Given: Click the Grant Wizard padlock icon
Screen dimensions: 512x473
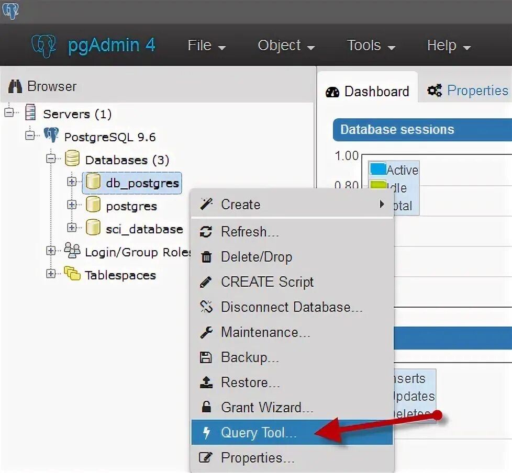Looking at the screenshot, I should (x=206, y=407).
